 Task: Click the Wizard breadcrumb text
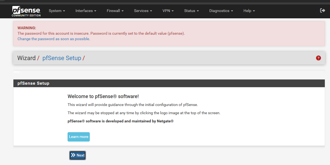(26, 58)
